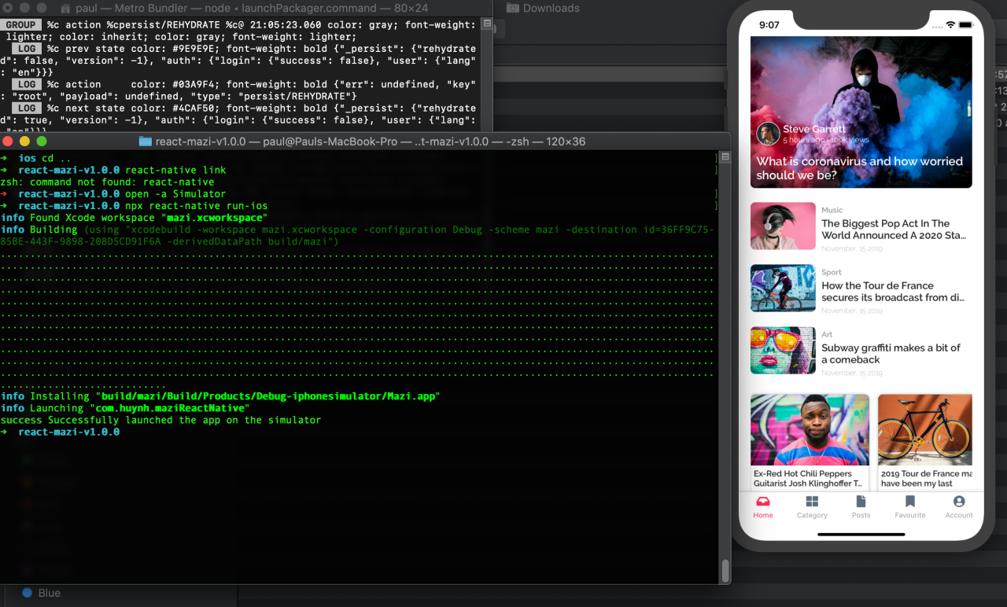Click the Downloads folder icon in title

[x=513, y=8]
